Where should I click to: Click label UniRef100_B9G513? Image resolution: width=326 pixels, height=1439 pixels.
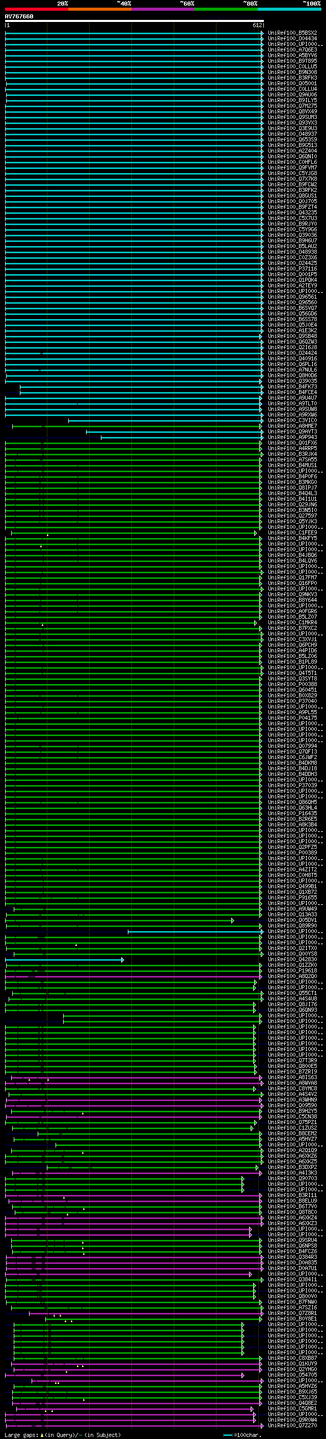coord(292,145)
